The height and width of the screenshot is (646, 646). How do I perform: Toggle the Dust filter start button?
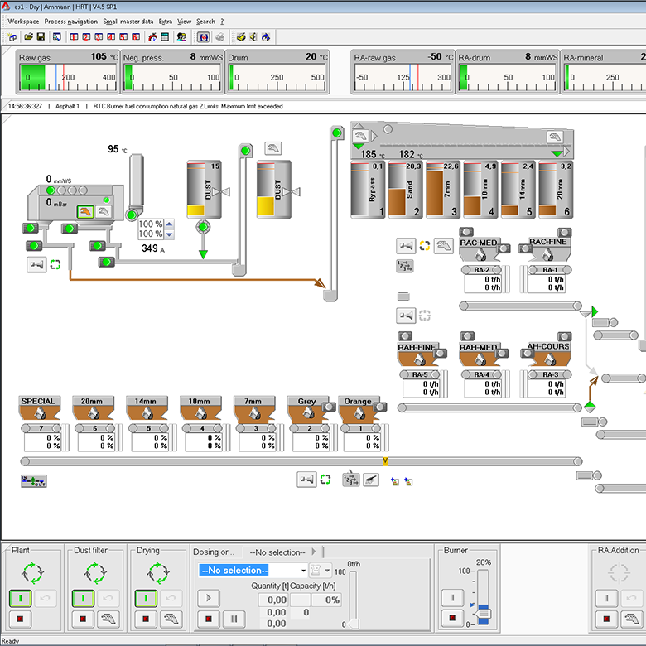(x=82, y=598)
